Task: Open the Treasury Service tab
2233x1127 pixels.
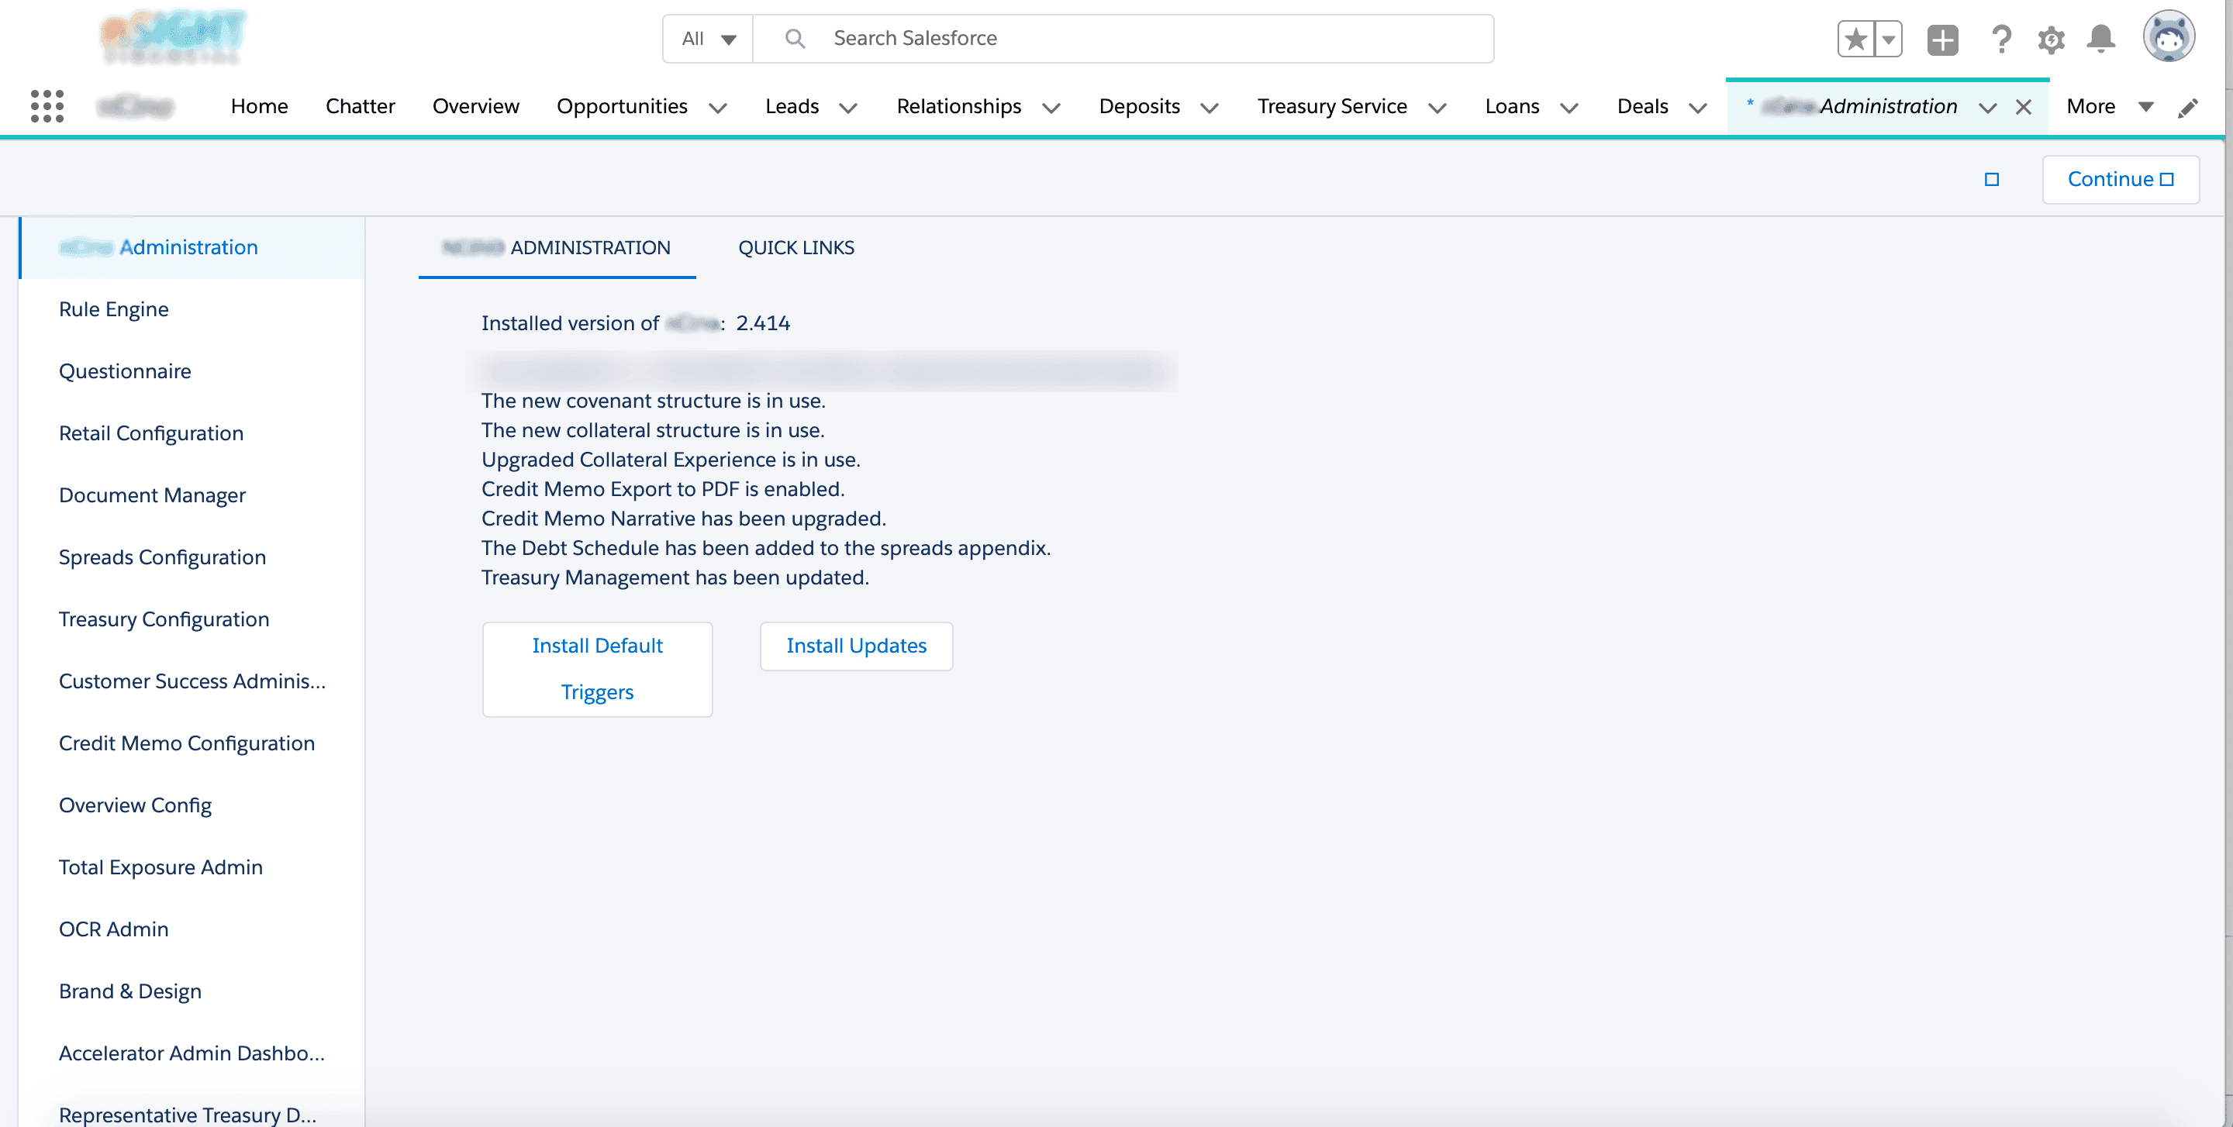Action: pyautogui.click(x=1331, y=106)
